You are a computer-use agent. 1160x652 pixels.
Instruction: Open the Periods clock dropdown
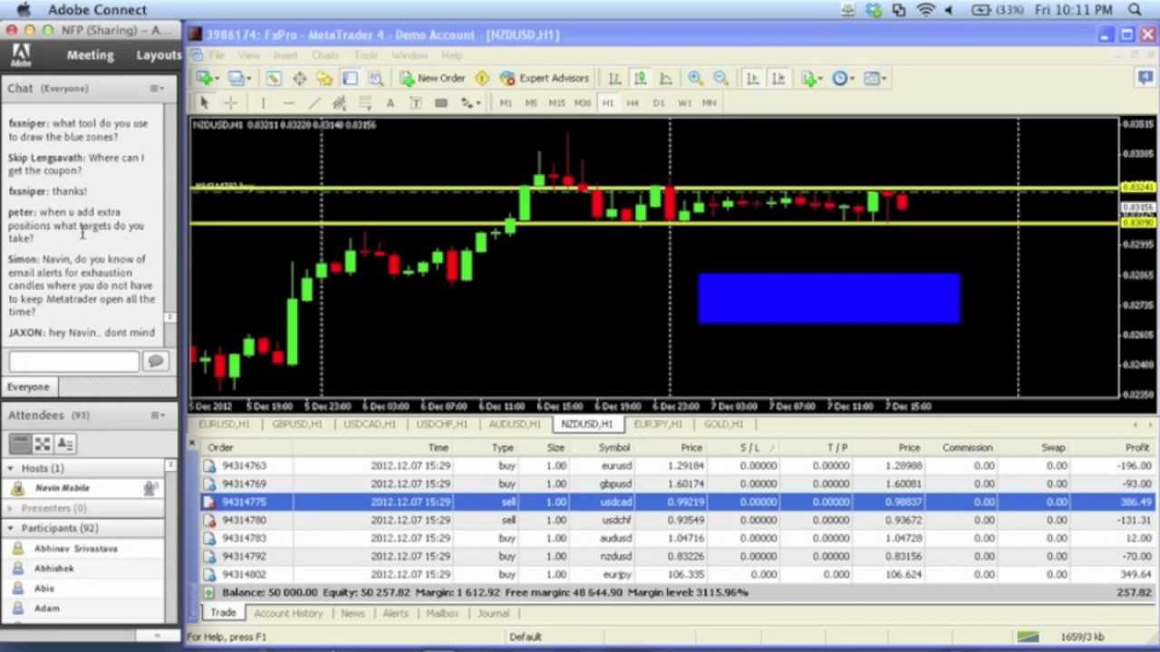(x=843, y=78)
